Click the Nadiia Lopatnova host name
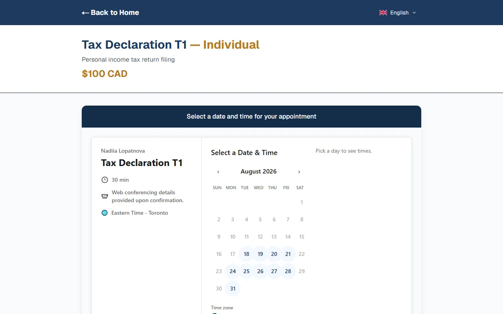 (x=123, y=151)
